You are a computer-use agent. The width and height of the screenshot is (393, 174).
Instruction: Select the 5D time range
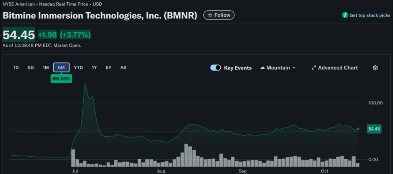click(x=31, y=68)
